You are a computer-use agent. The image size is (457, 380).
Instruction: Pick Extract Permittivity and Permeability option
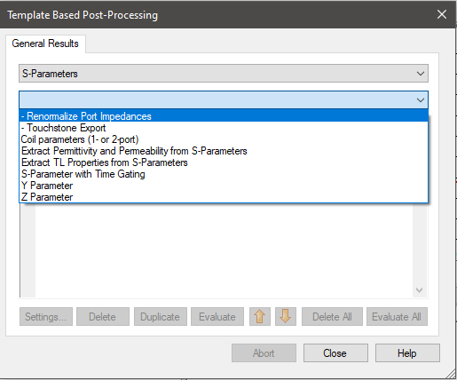point(224,151)
